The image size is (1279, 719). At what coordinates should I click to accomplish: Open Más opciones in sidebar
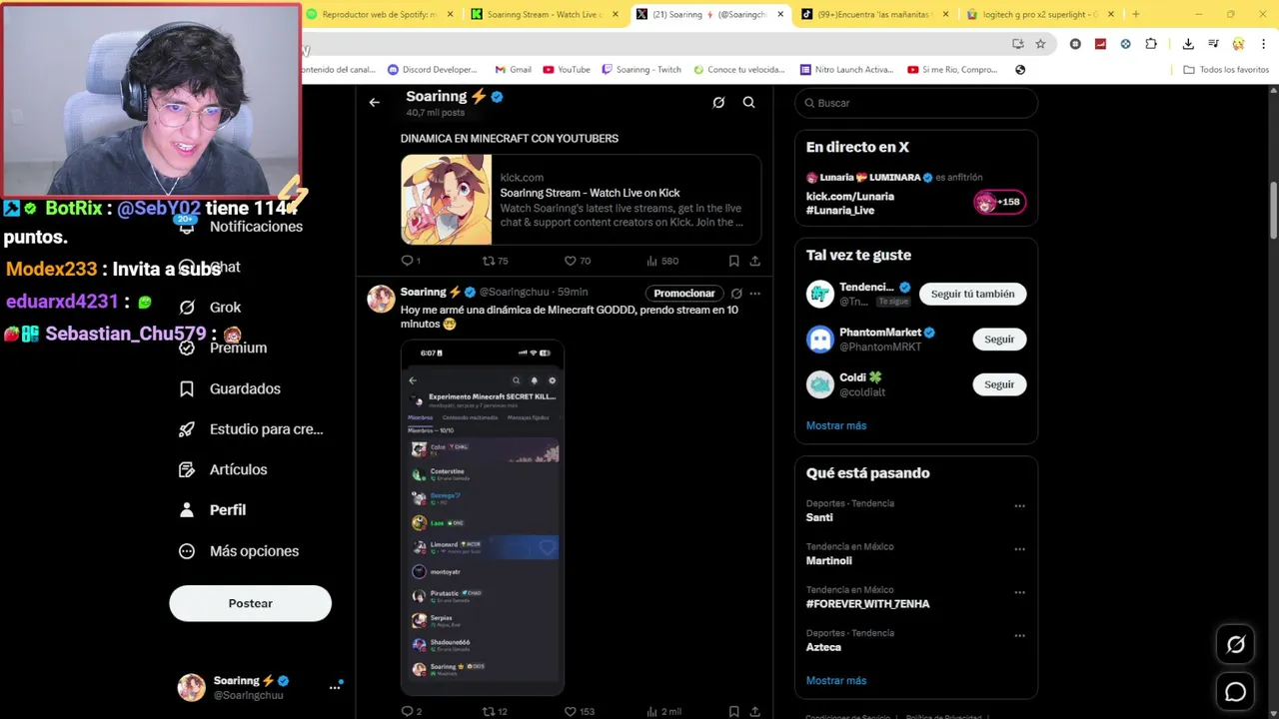tap(240, 551)
